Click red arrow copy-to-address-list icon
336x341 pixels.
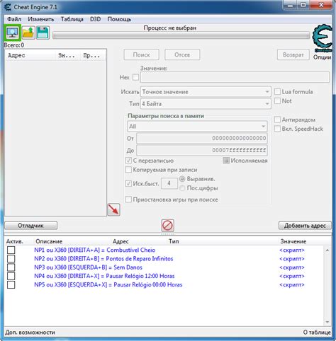coord(113,209)
